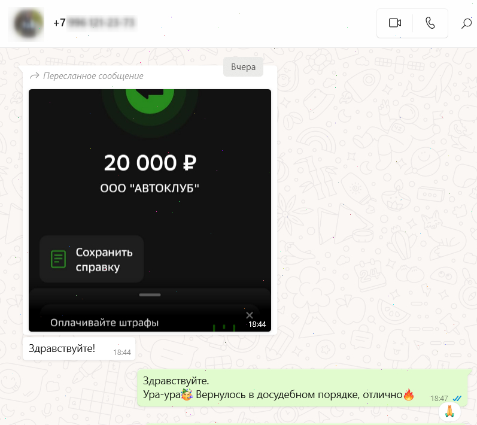Image resolution: width=477 pixels, height=425 pixels.
Task: Open contact info via the +7 phone number
Action: [95, 23]
